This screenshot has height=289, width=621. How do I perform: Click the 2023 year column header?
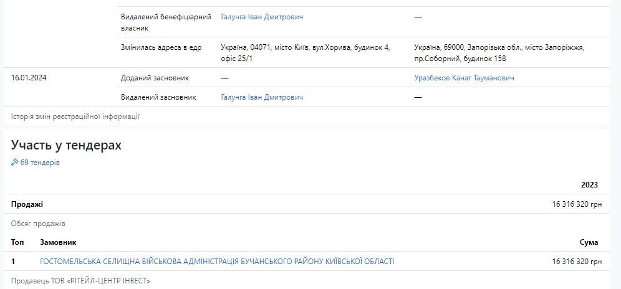(x=589, y=185)
